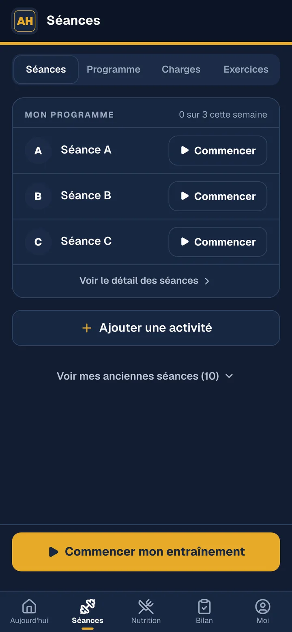Start Séance A with its Commencer button
292x632 pixels.
[x=218, y=150]
